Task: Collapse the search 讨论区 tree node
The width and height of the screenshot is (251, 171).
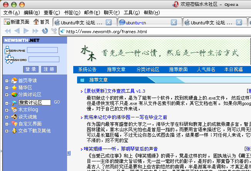Action: 7,103
